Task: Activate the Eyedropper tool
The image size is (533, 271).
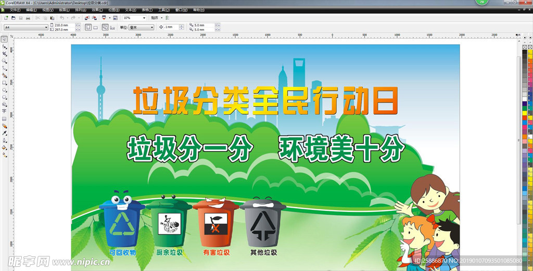Action: 4,133
